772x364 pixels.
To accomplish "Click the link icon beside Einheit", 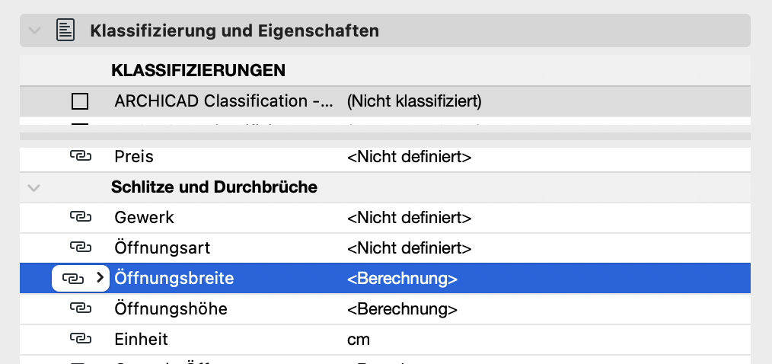I will [x=80, y=339].
